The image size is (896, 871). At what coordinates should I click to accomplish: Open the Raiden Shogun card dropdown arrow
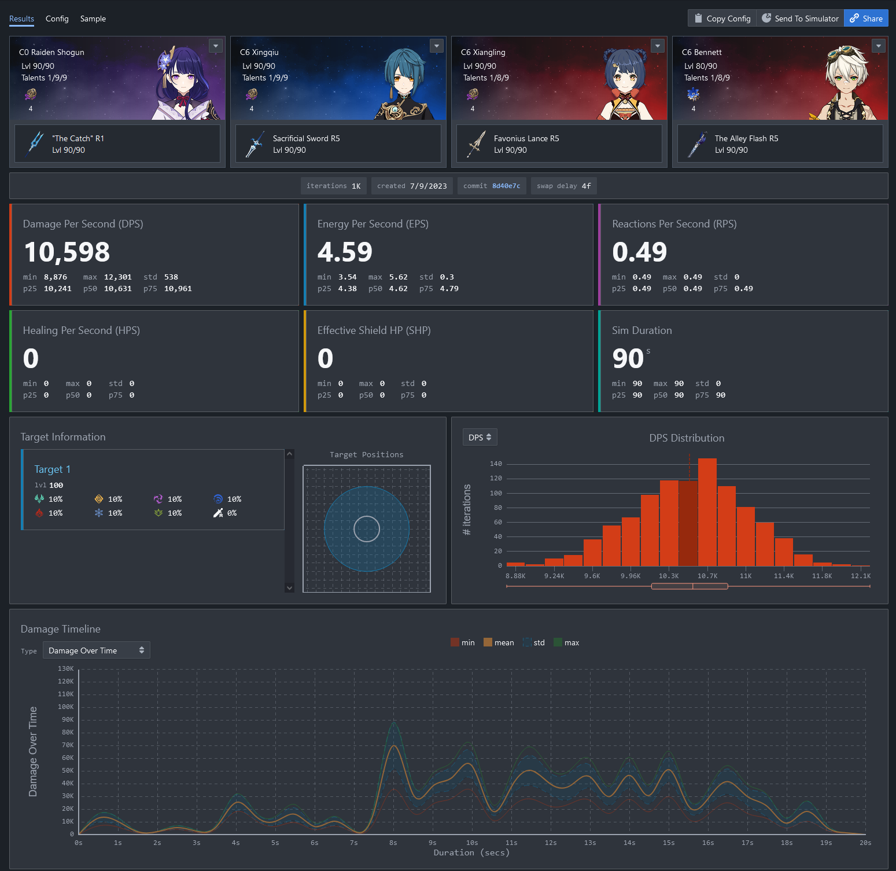pos(216,46)
